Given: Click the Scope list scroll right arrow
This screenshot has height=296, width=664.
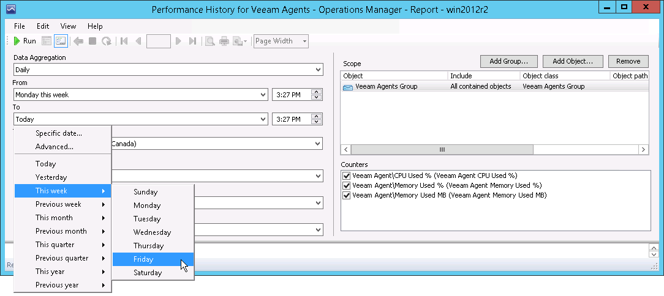Looking at the screenshot, I should (643, 150).
